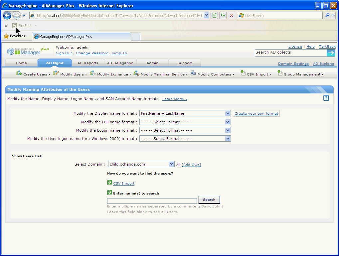Open the Display name format dropdown

pyautogui.click(x=228, y=113)
